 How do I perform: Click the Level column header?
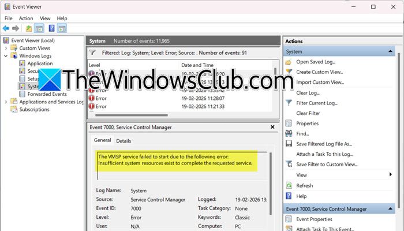pos(95,65)
